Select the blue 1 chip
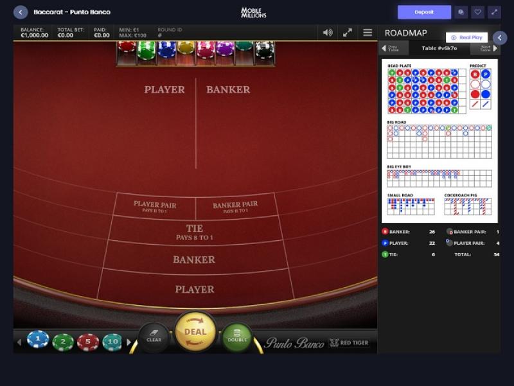This screenshot has height=386, width=514. point(38,340)
